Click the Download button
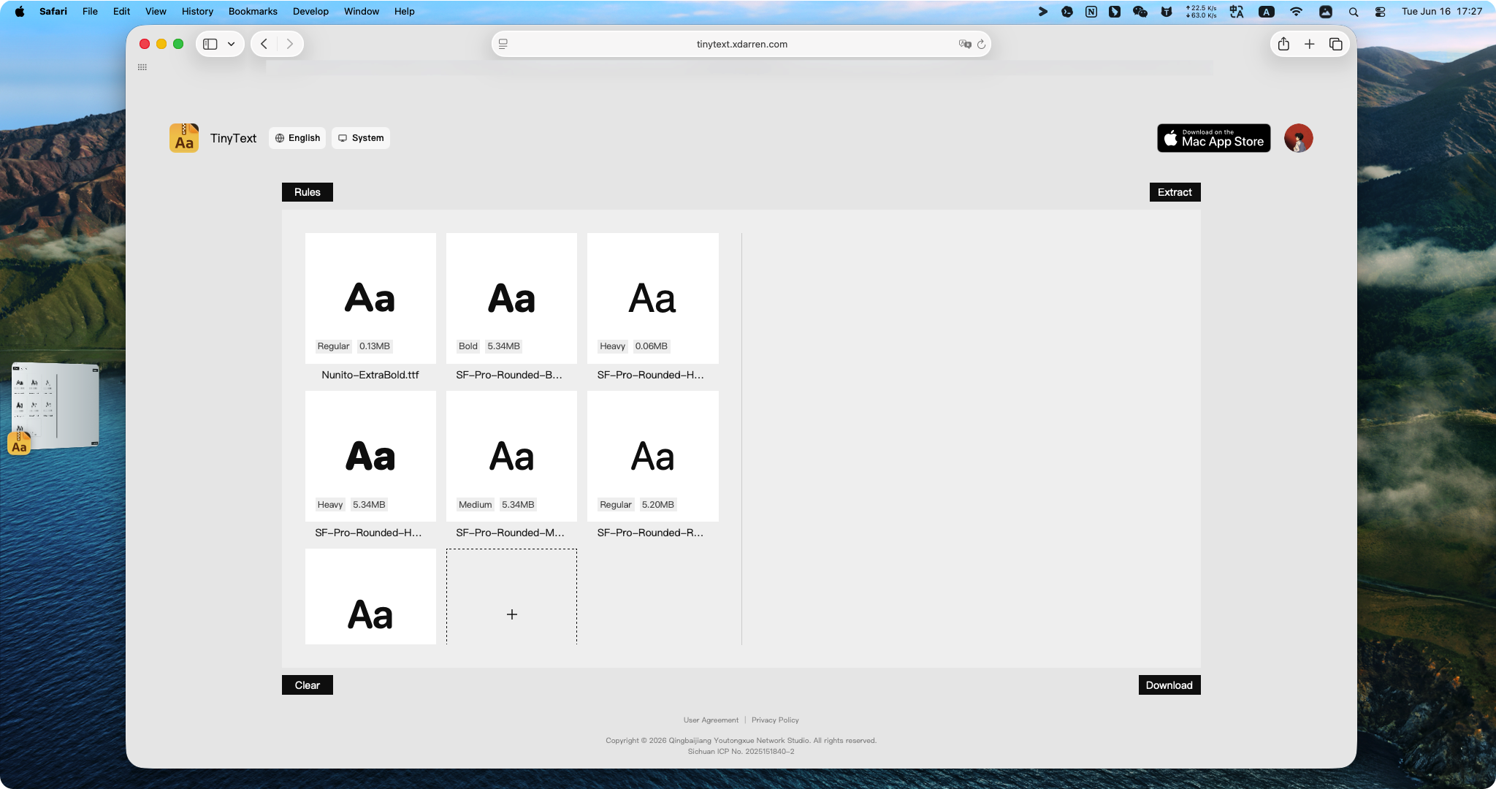The width and height of the screenshot is (1496, 789). click(x=1169, y=685)
